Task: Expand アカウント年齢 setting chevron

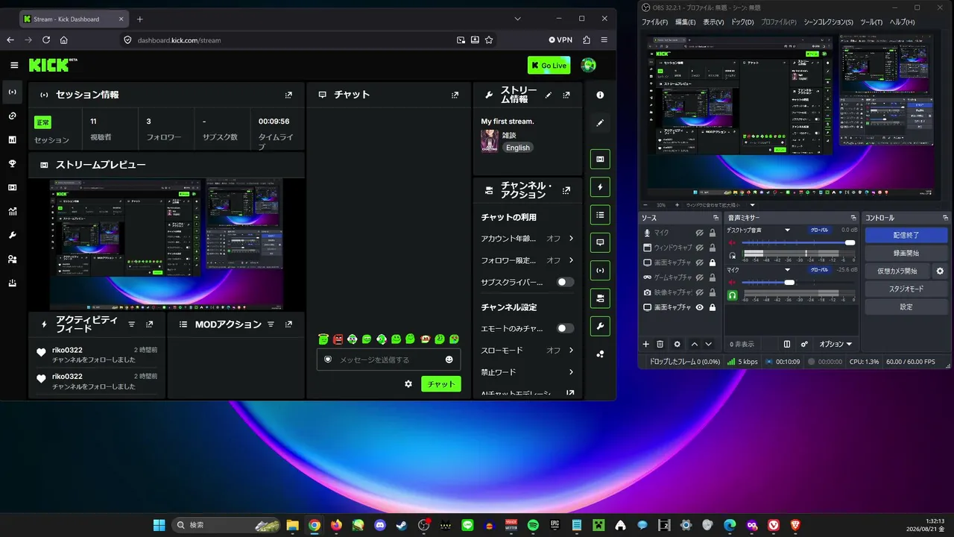Action: [571, 238]
